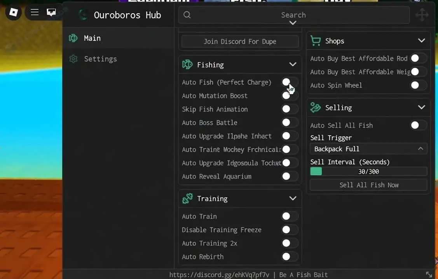Click Join Discord For Dupe button
Screen dimensions: 438x279
click(x=240, y=41)
